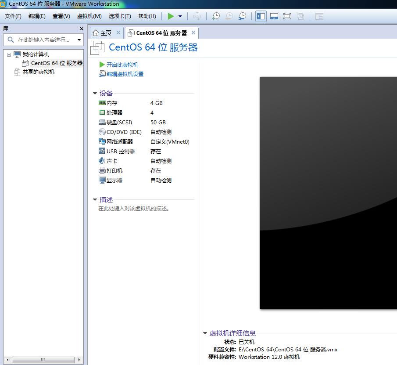Viewport: 397px width, 365px height.
Task: Click the library scrollbar right arrow
Action: click(79, 360)
